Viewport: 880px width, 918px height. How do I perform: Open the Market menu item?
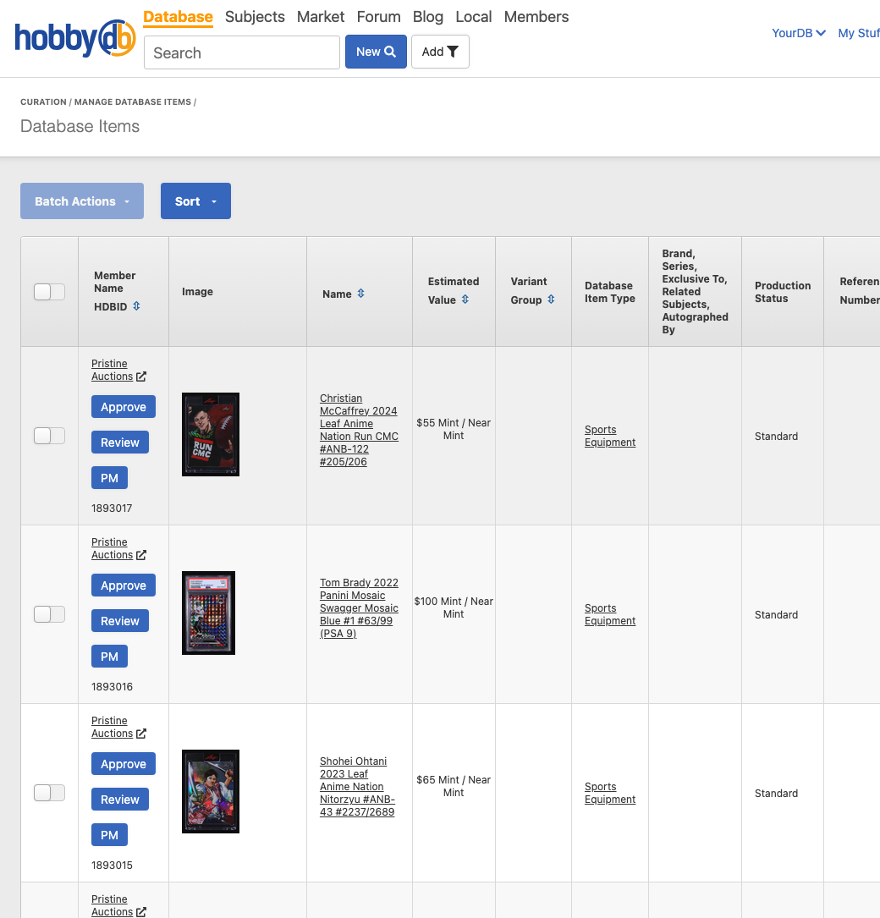point(321,17)
